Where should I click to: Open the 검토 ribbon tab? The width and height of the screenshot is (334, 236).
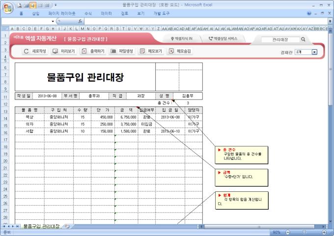[125, 14]
